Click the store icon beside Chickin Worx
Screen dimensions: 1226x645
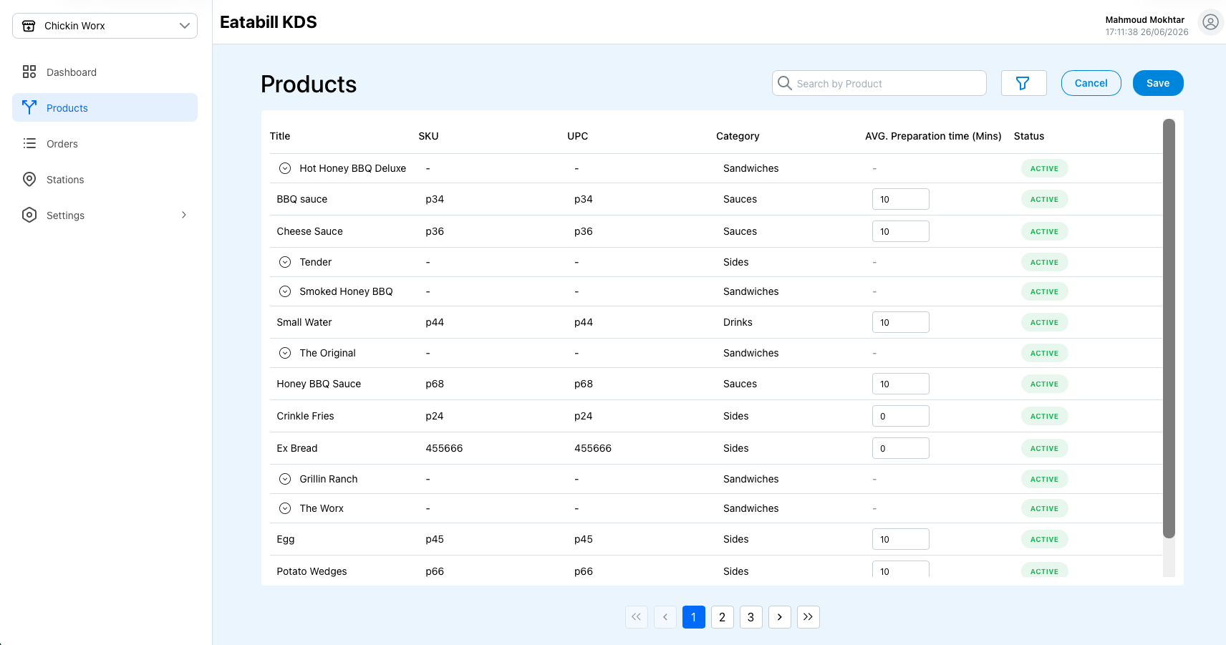click(x=29, y=26)
